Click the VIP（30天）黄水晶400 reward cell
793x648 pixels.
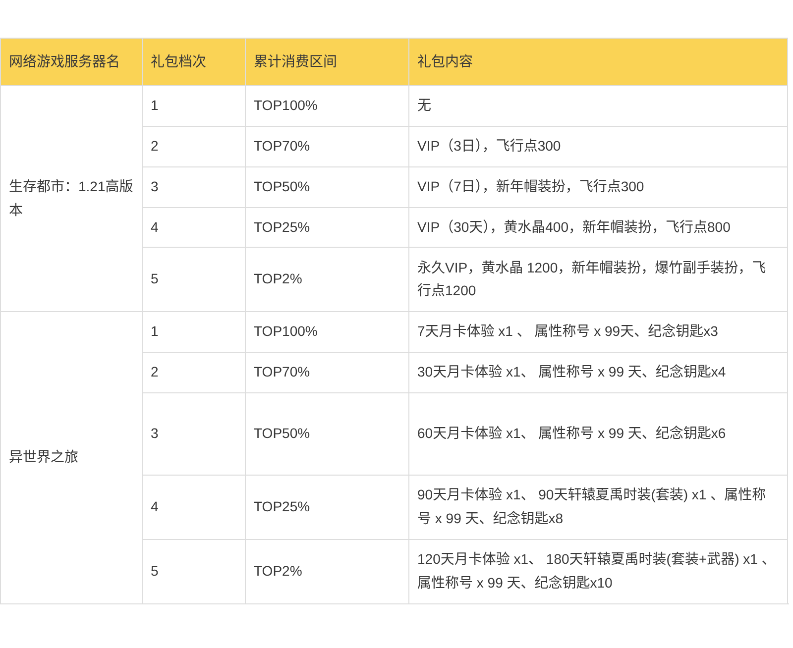point(573,227)
